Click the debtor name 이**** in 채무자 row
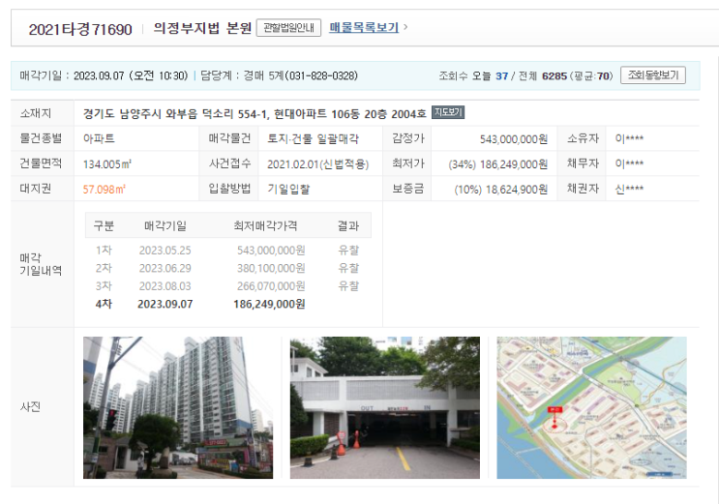The image size is (719, 504). (x=629, y=163)
